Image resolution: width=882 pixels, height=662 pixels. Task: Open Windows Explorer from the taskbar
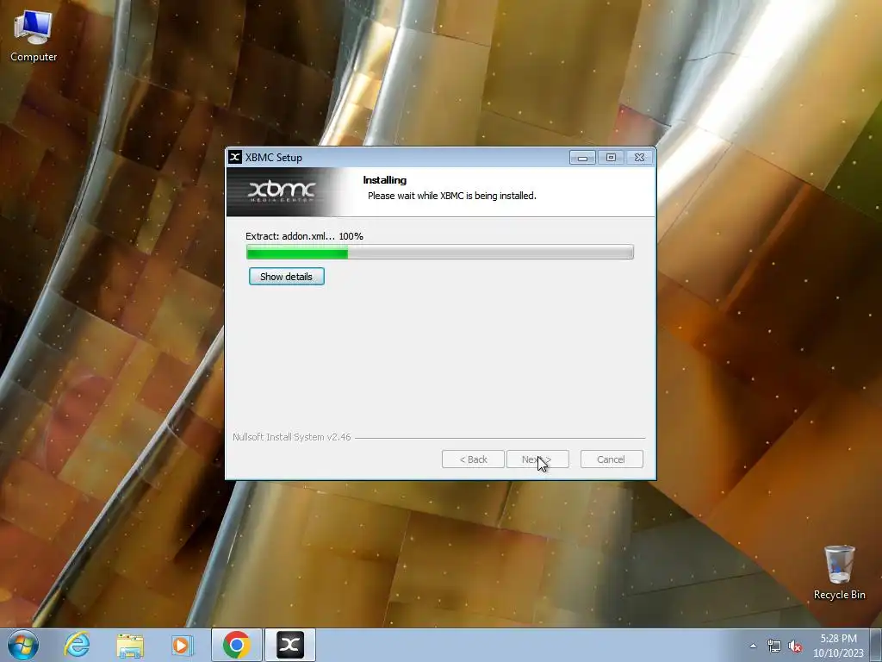(130, 645)
